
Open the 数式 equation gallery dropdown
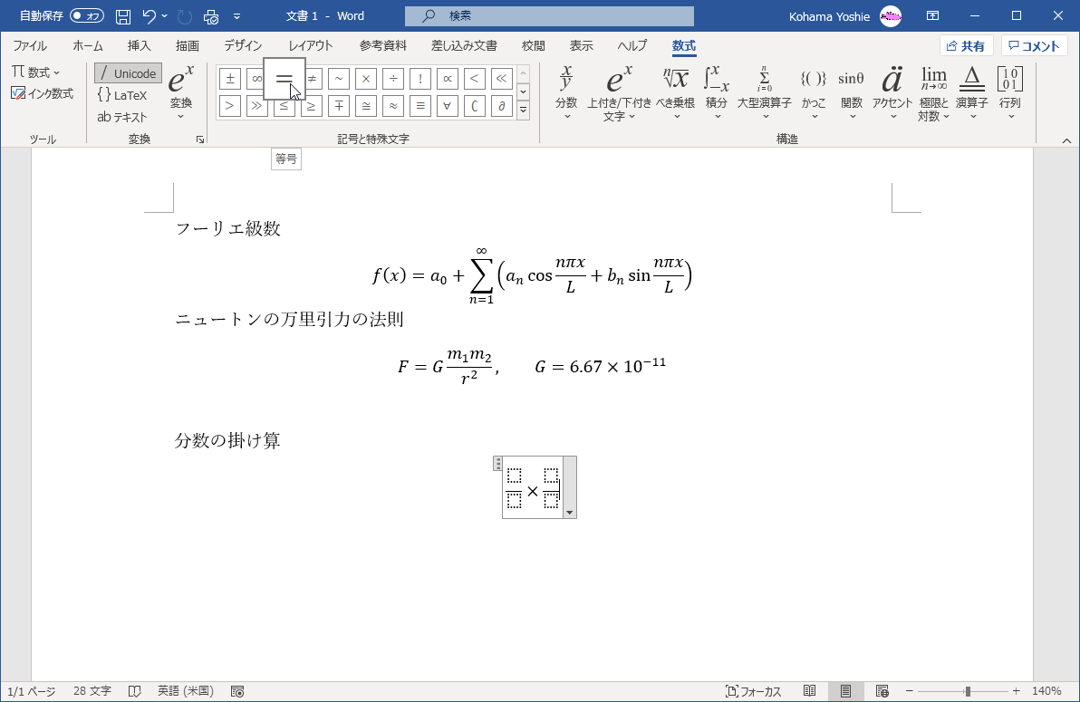click(x=36, y=72)
